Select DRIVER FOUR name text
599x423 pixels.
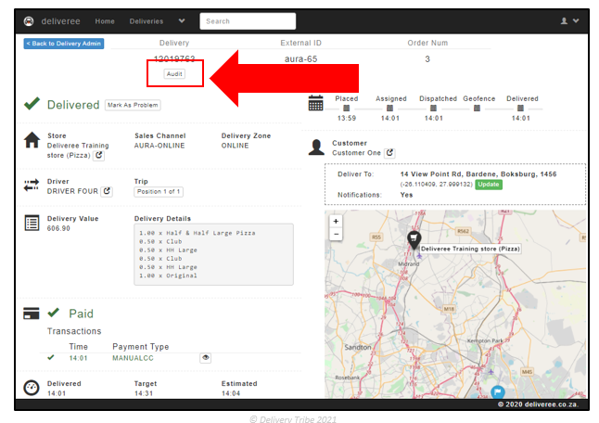click(x=72, y=191)
